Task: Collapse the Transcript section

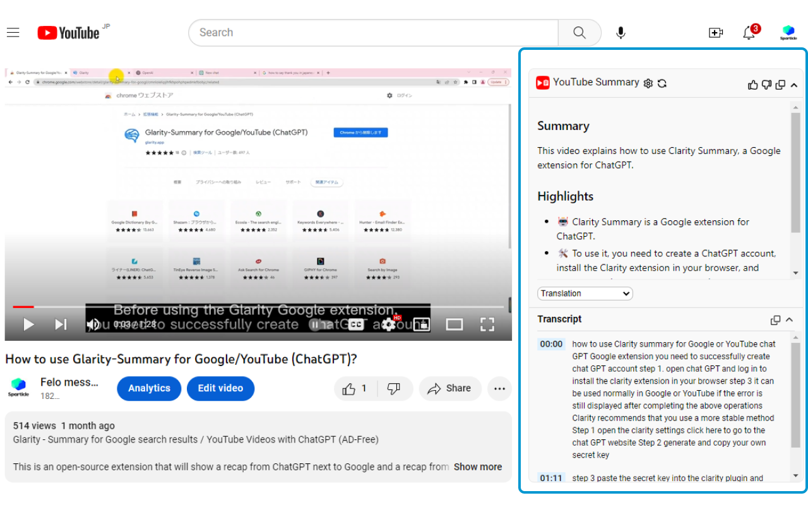Action: [789, 320]
